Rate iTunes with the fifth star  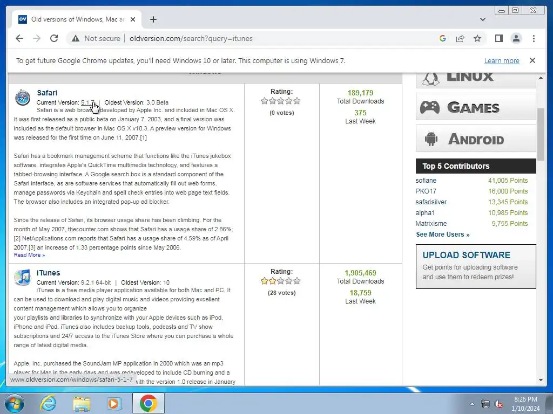(297, 281)
